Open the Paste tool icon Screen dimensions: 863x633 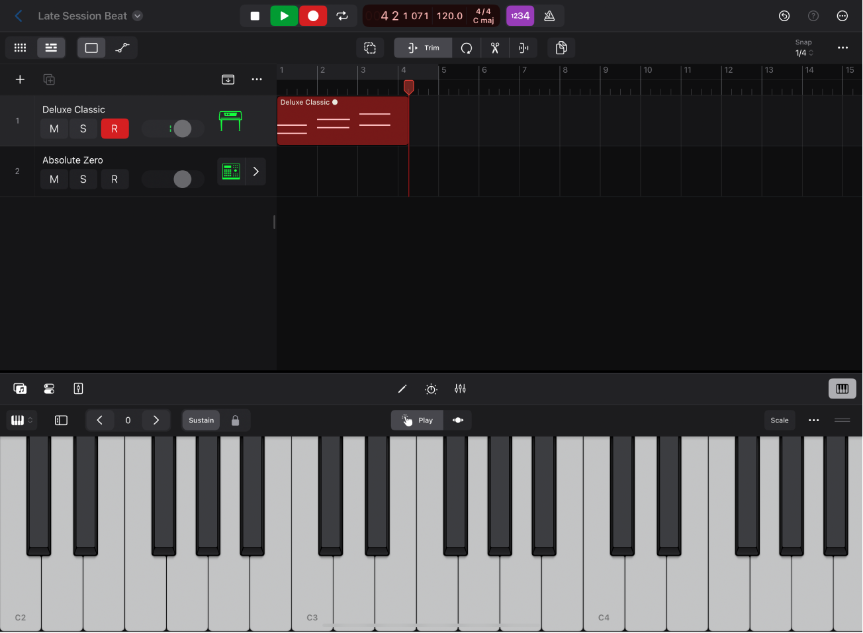coord(561,47)
